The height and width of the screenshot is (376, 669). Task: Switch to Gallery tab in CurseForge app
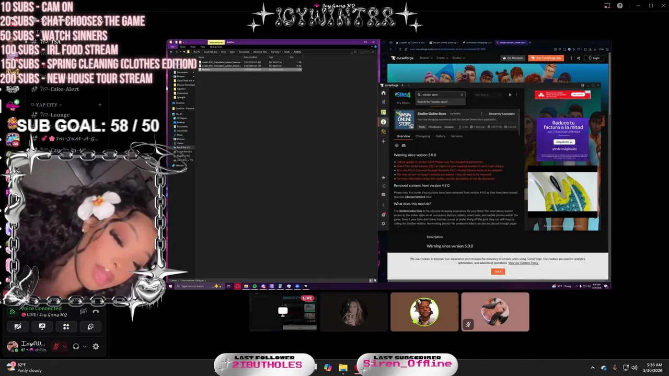[441, 136]
